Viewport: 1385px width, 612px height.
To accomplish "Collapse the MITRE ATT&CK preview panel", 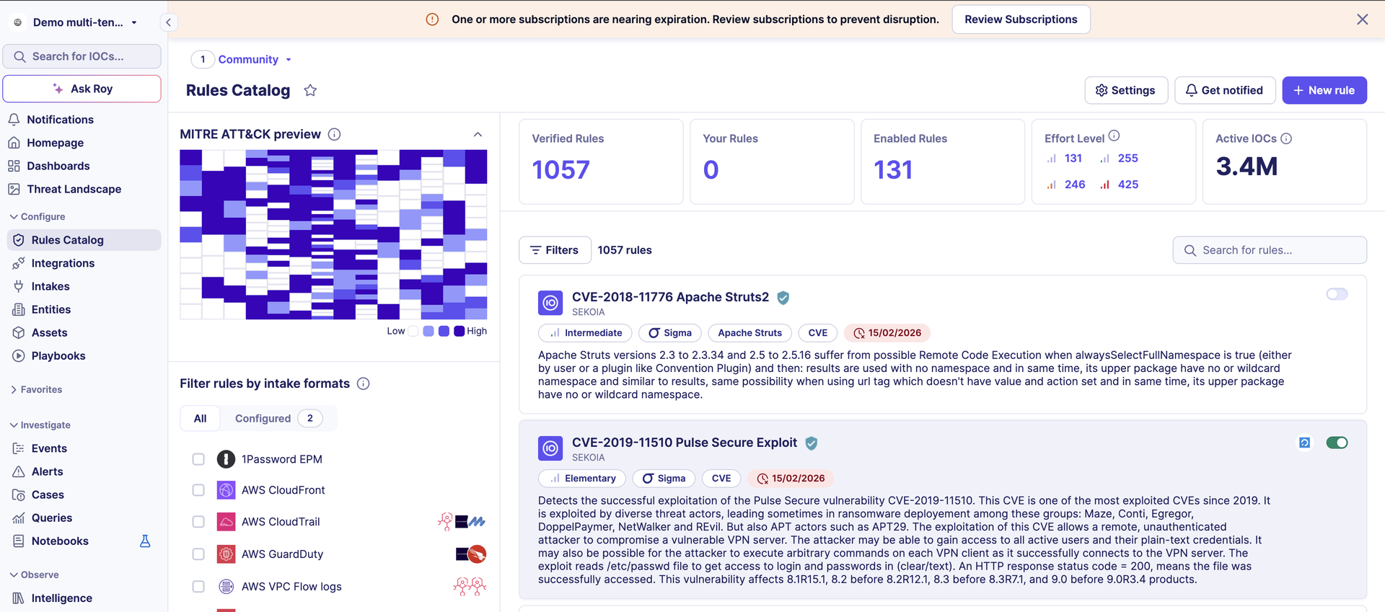I will 478,134.
